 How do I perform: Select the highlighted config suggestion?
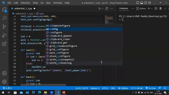[x=84, y=29]
